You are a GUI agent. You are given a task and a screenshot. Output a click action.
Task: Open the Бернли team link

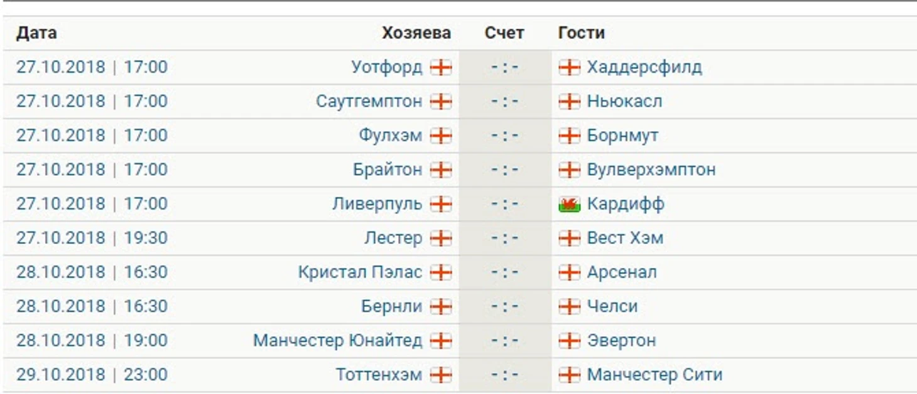(x=391, y=306)
